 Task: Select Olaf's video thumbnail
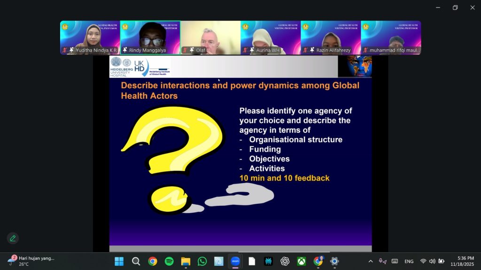pyautogui.click(x=210, y=38)
